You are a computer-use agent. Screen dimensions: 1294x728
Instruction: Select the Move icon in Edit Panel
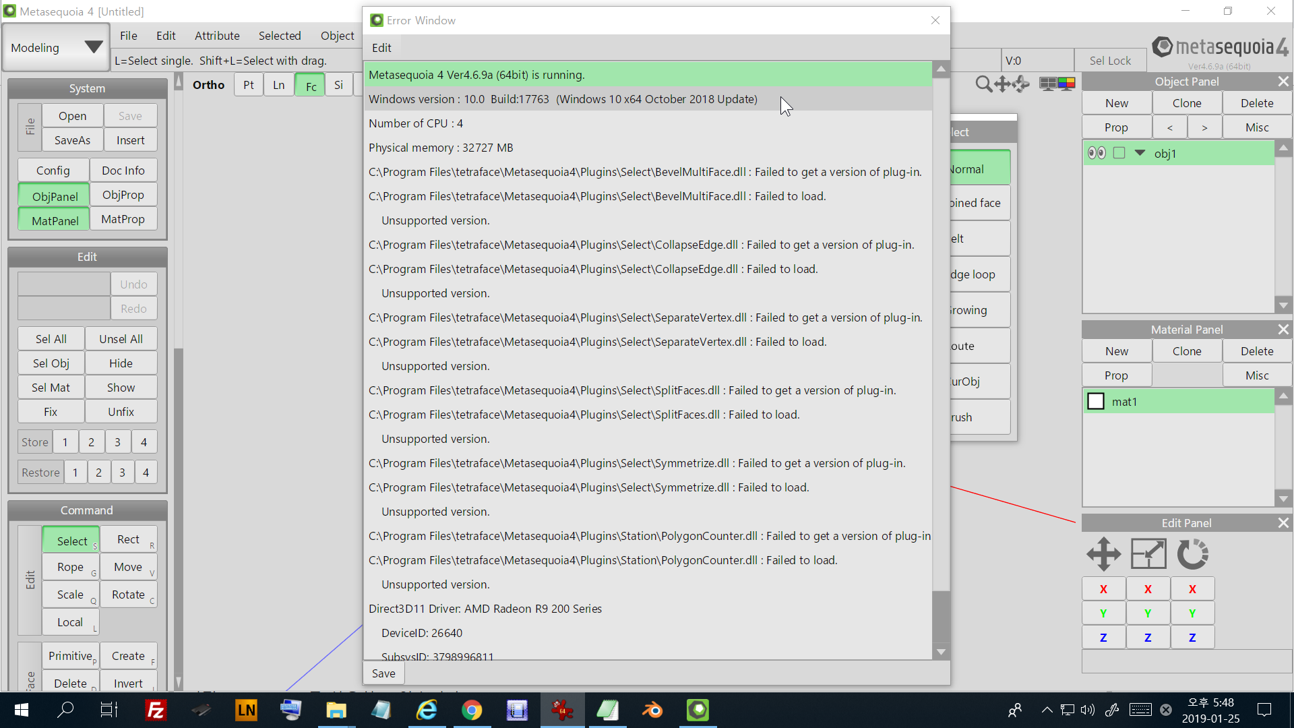1103,554
